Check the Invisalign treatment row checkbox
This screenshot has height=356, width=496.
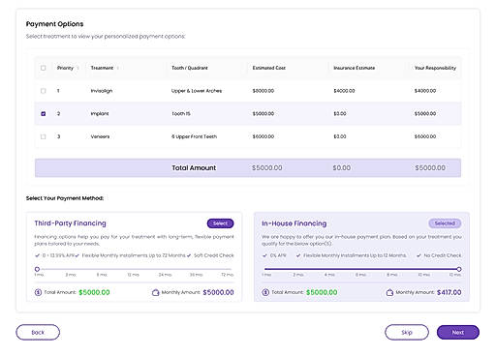[43, 91]
